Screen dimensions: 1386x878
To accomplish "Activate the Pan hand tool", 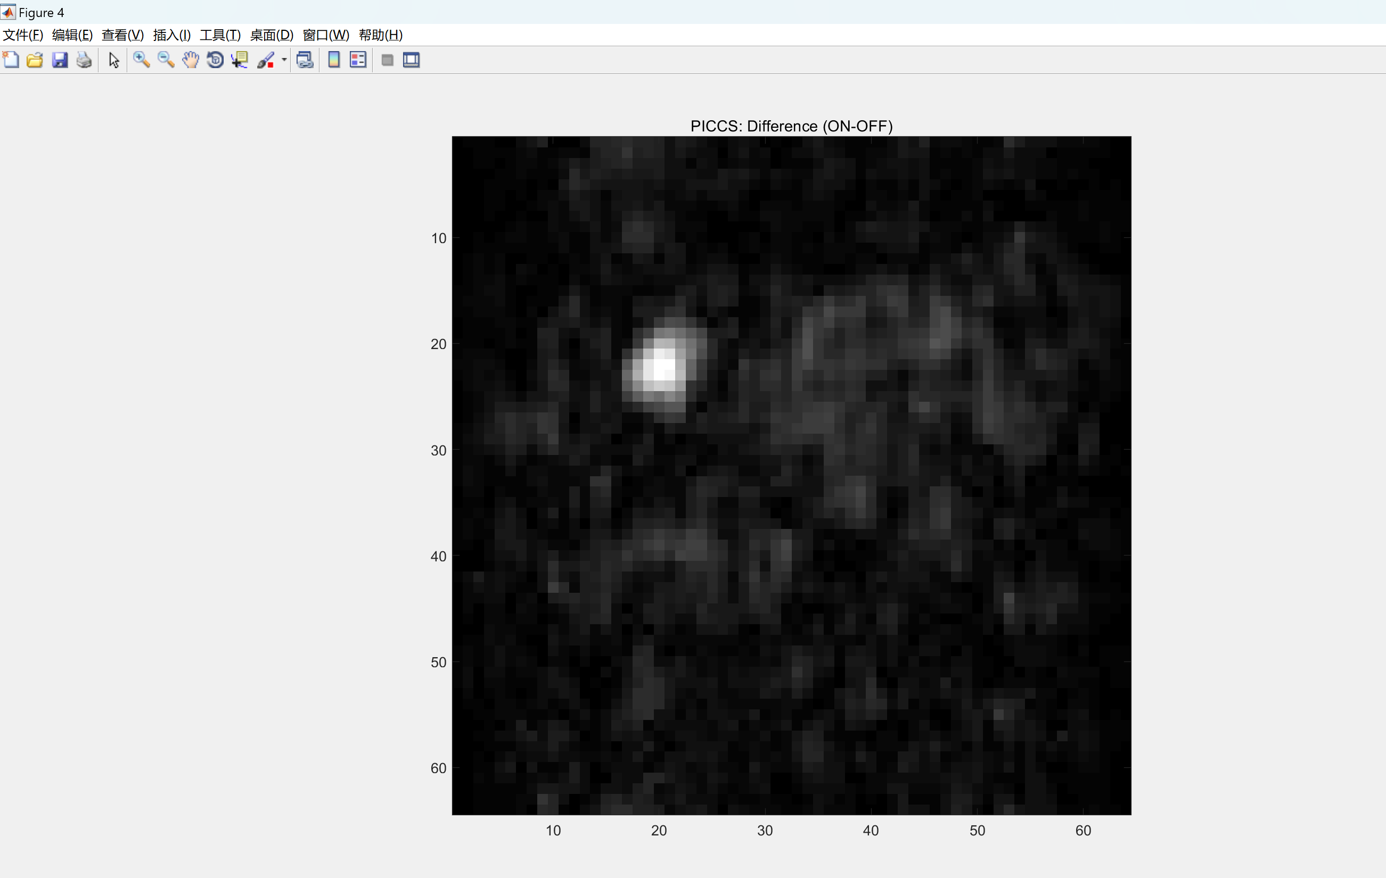I will click(191, 60).
